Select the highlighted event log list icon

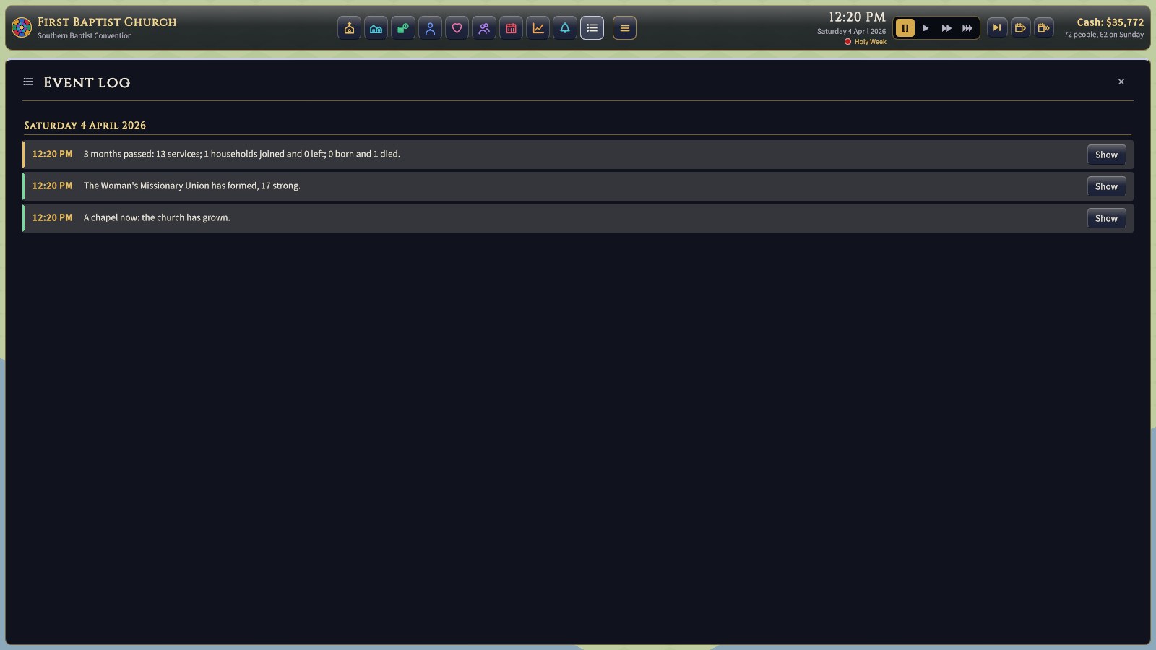tap(592, 28)
